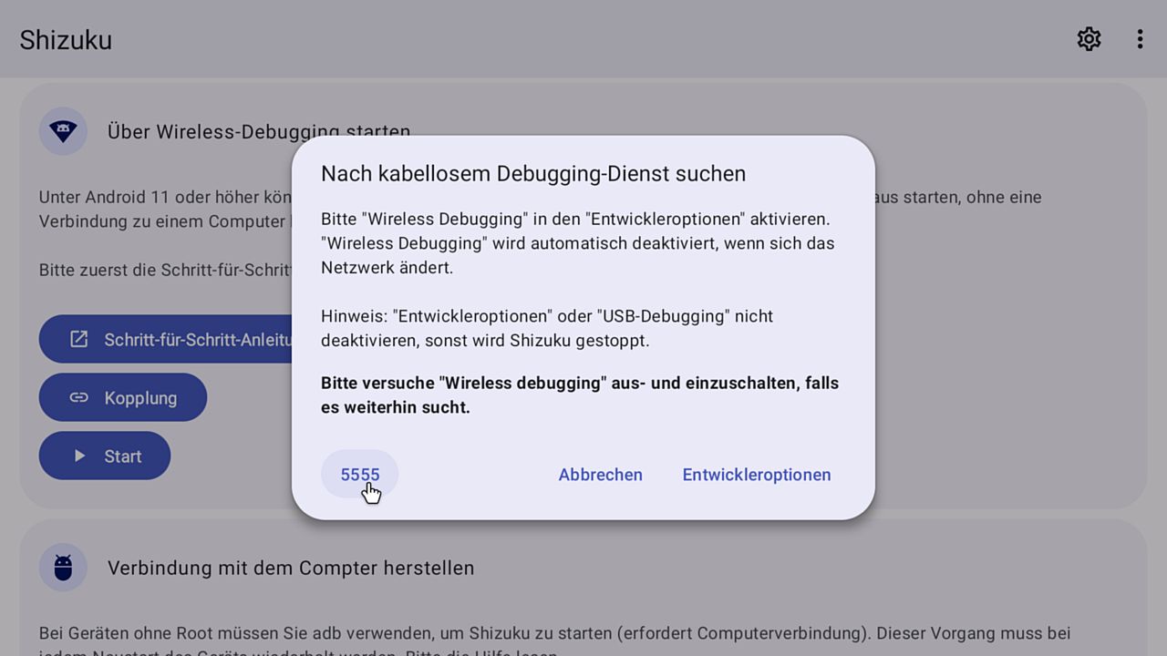Click the Hinweis paragraph in the dialog
1167x656 pixels.
(x=547, y=328)
